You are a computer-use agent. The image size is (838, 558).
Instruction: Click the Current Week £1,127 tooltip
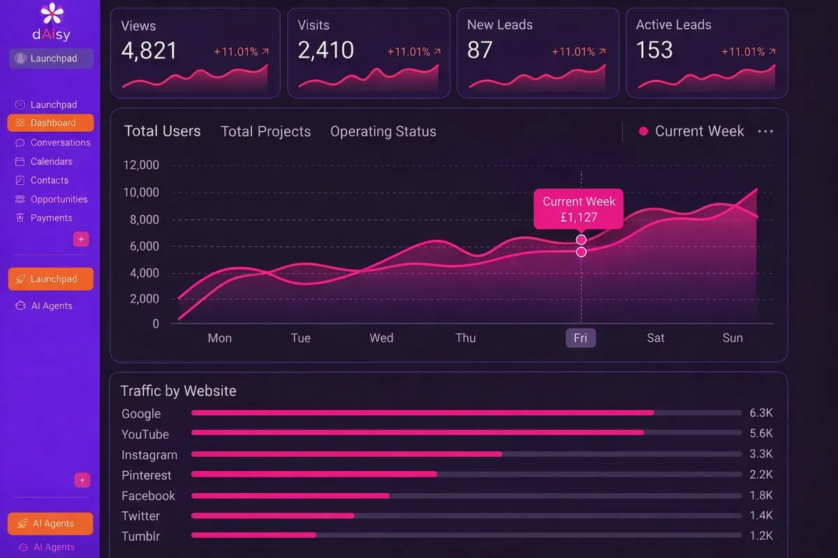coord(578,209)
